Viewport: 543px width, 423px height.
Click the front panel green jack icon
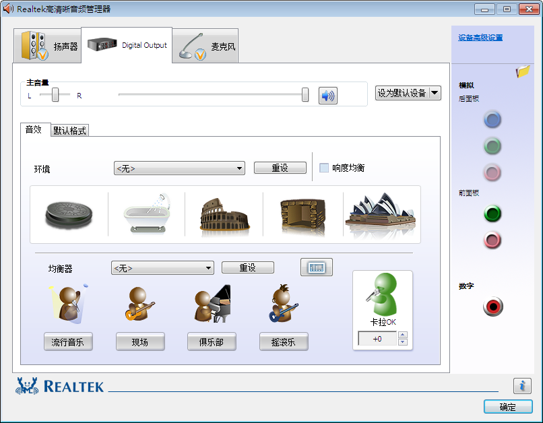pos(492,214)
